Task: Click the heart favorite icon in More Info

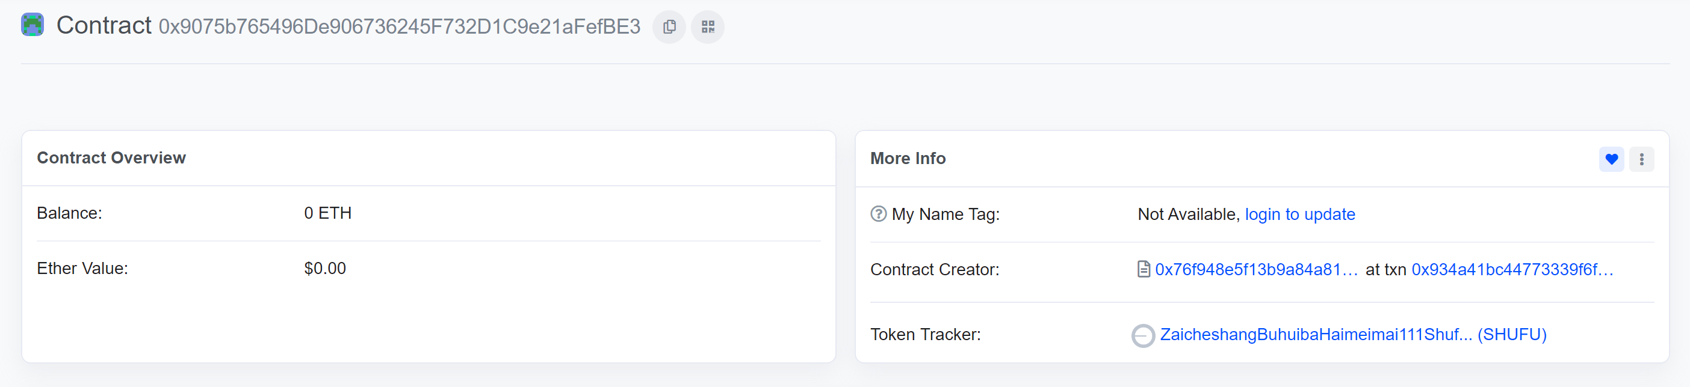Action: 1611,159
